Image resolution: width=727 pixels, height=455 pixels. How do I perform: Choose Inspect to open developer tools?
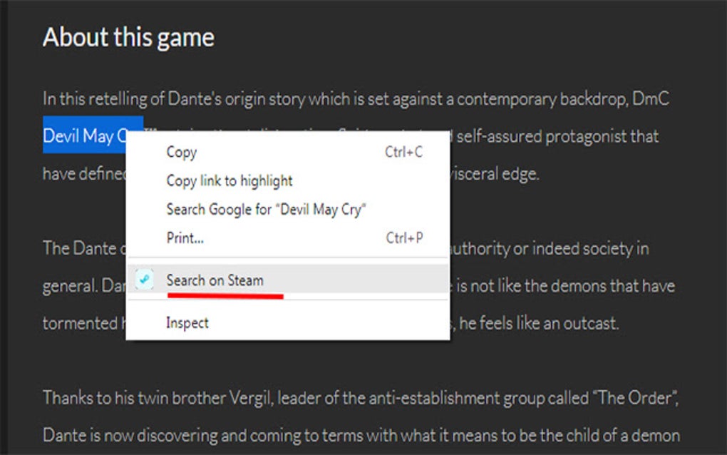pos(187,322)
